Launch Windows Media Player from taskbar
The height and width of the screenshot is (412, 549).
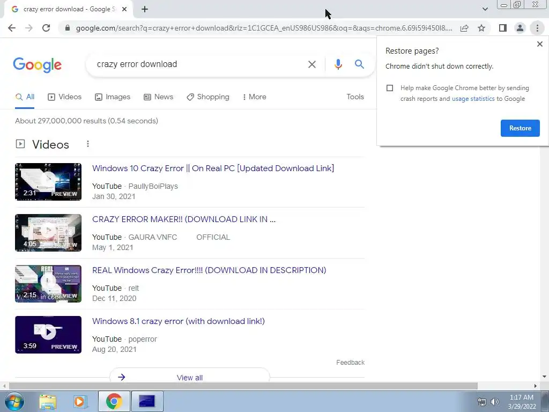tap(80, 401)
